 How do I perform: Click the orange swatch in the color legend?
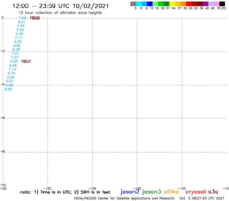click(x=183, y=4)
